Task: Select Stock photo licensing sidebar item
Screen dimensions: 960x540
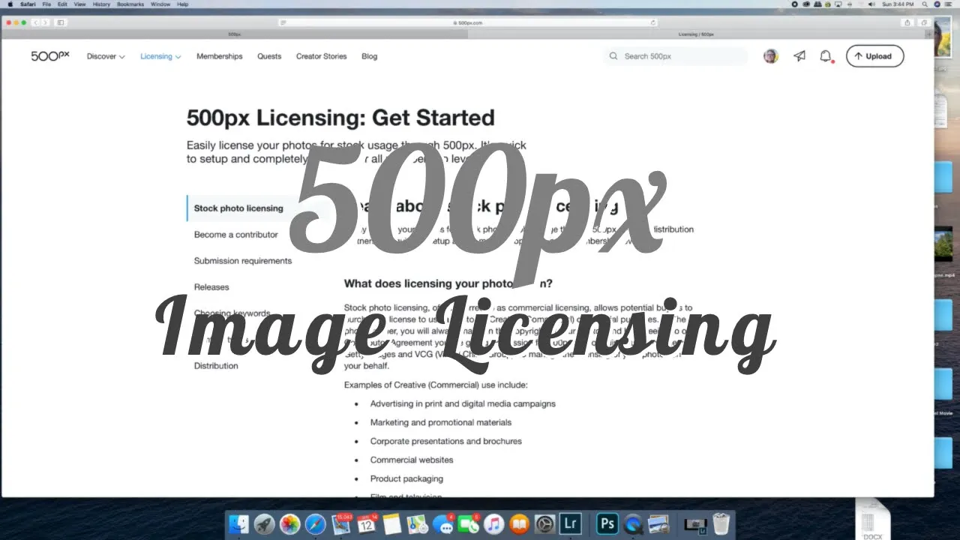Action: click(238, 208)
